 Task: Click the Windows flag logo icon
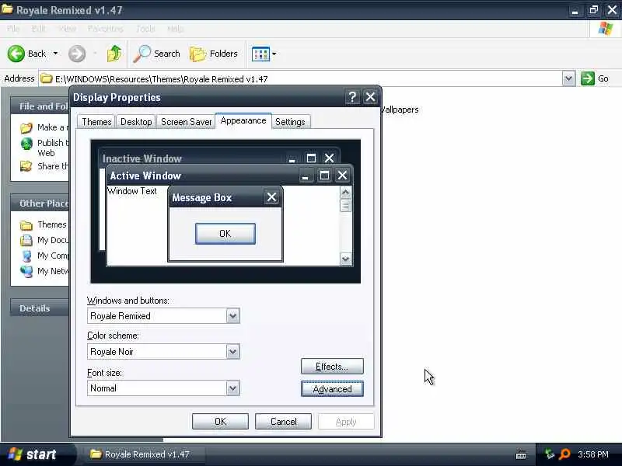(605, 29)
